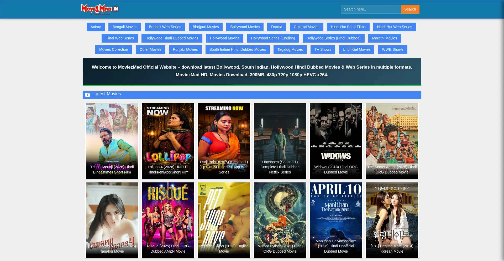Open the Hindi Hot Web Series category

[395, 27]
